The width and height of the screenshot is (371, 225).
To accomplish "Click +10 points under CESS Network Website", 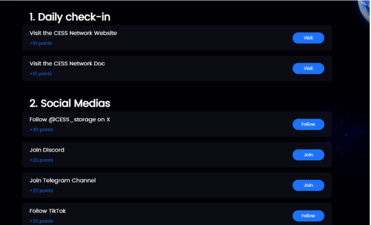I will pos(40,43).
